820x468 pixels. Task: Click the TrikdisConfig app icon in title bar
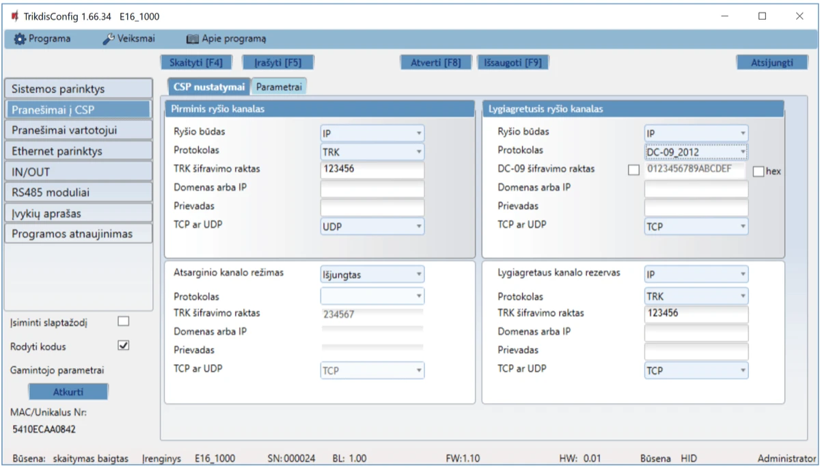coord(14,16)
